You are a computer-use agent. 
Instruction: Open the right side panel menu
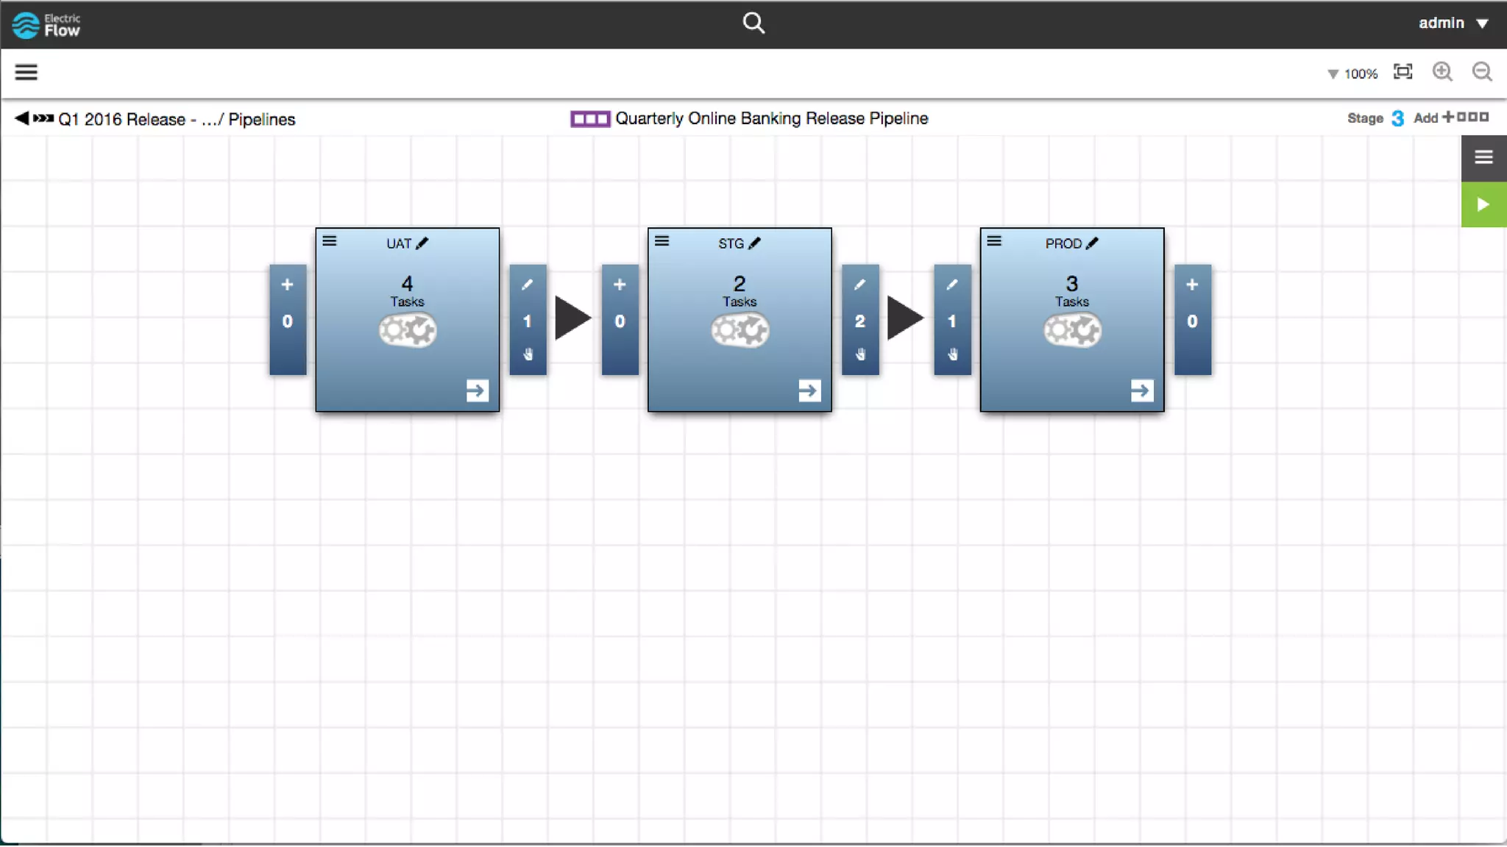[x=1483, y=157]
